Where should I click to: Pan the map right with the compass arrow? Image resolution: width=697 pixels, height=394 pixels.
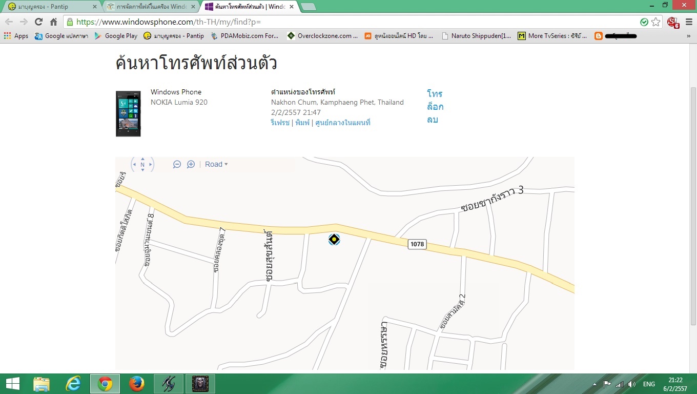click(150, 165)
